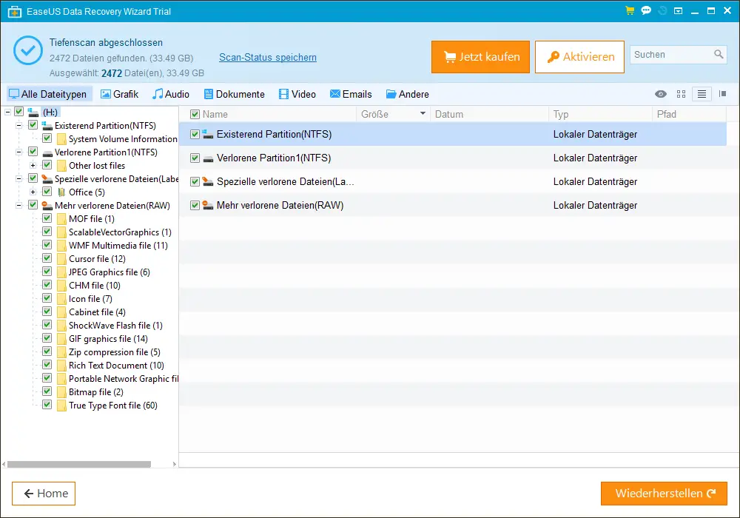This screenshot has width=740, height=518.
Task: Expand the Office (5) node
Action: pos(33,192)
